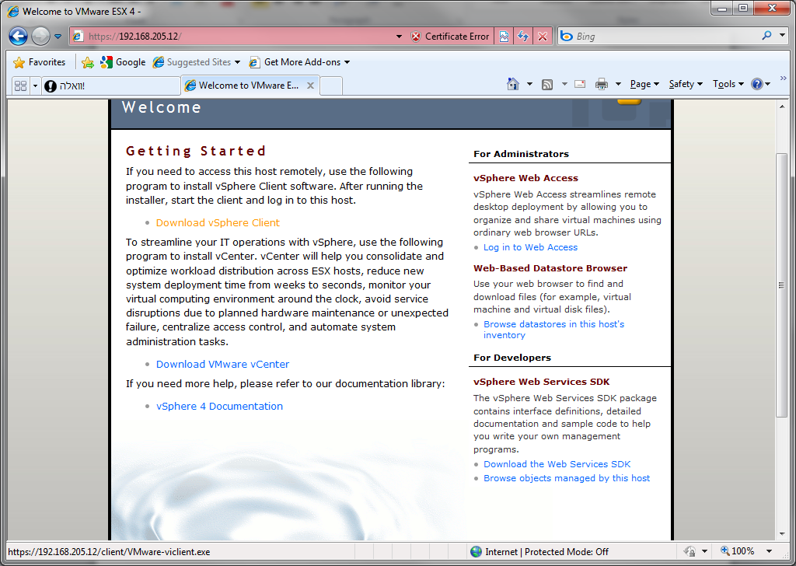This screenshot has width=796, height=566.
Task: Click Browse datastores in this host's inventory
Action: [553, 330]
